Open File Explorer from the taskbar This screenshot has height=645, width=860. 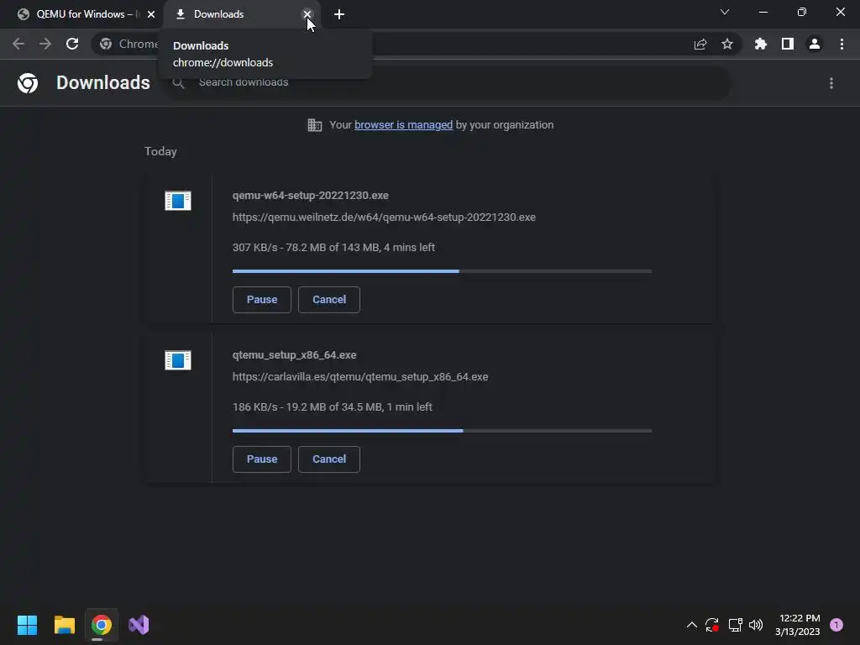(x=64, y=625)
